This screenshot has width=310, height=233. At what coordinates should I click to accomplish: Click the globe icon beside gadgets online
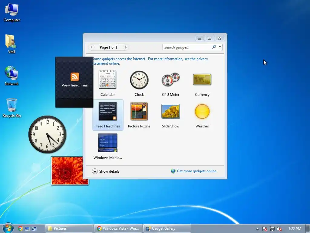[x=173, y=171]
